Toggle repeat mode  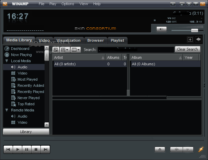click(188, 149)
